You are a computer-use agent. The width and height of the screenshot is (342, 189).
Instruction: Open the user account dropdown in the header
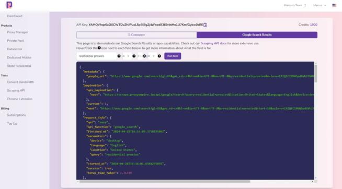[x=320, y=5]
